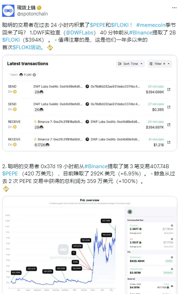
Task: Select the 130.341M chart marker
Action: point(77,269)
